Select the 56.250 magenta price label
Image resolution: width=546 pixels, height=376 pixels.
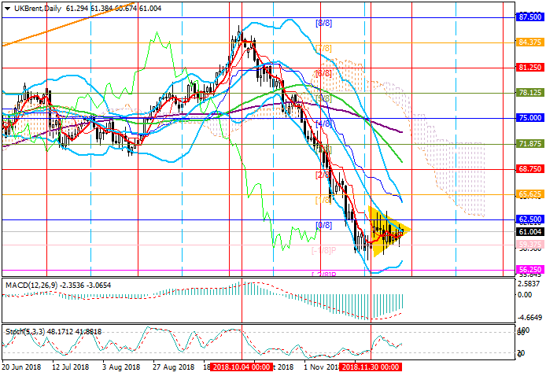coord(527,269)
